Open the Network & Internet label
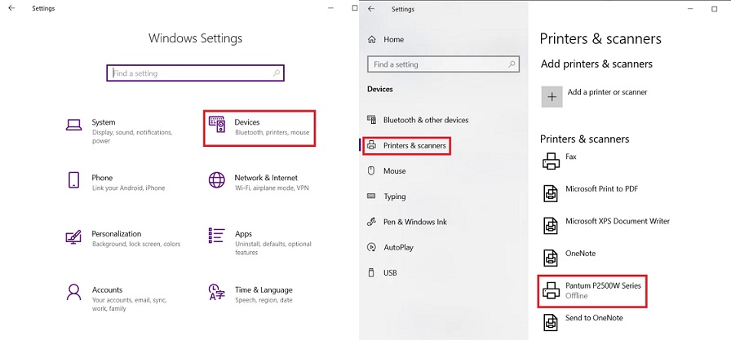The width and height of the screenshot is (731, 340). [266, 178]
